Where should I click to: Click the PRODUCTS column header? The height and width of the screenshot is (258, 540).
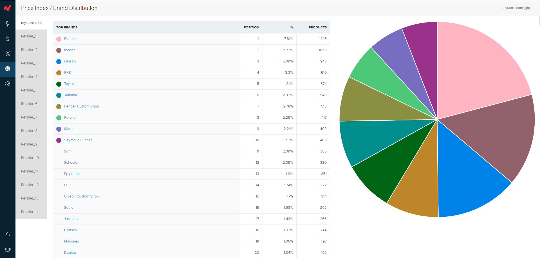(317, 27)
